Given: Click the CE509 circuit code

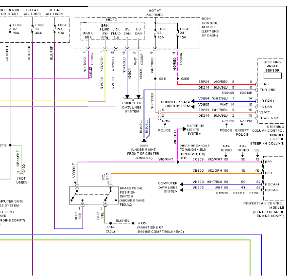Looking at the screenshot, I should [x=198, y=170].
